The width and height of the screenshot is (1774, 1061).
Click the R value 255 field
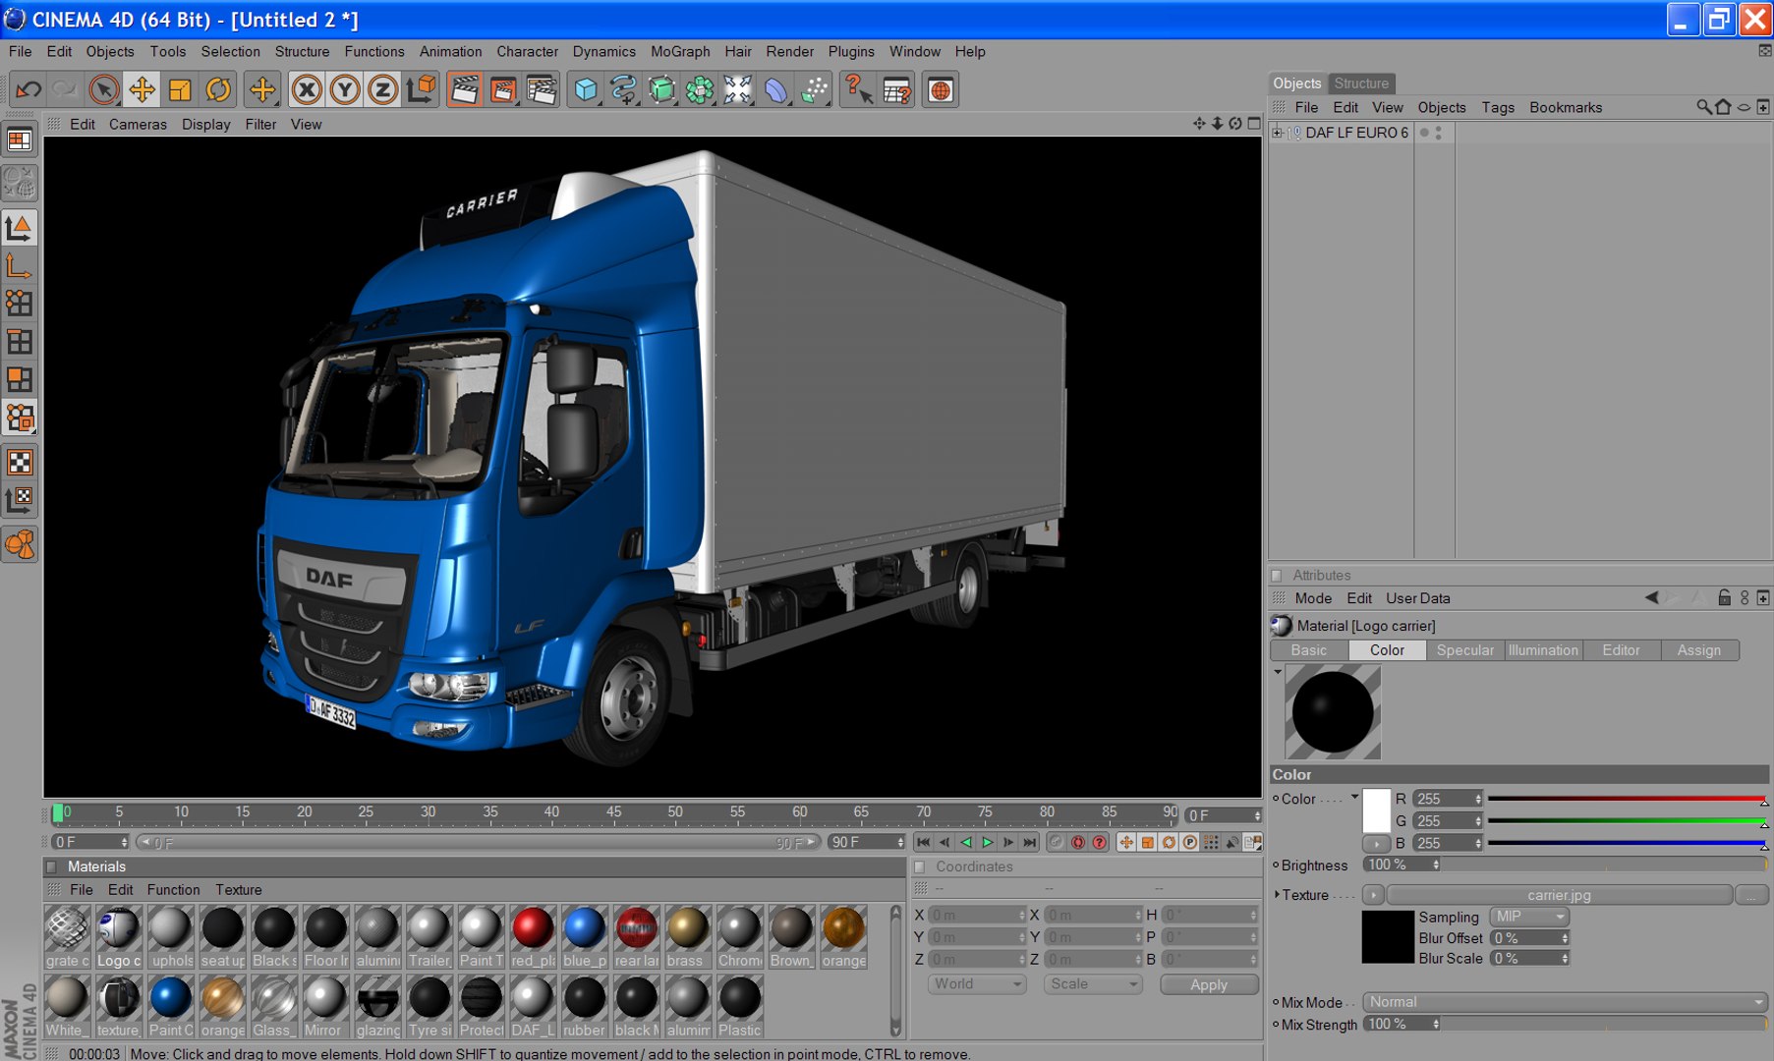pos(1447,799)
